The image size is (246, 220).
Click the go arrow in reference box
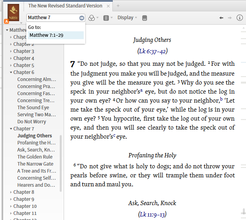82,18
